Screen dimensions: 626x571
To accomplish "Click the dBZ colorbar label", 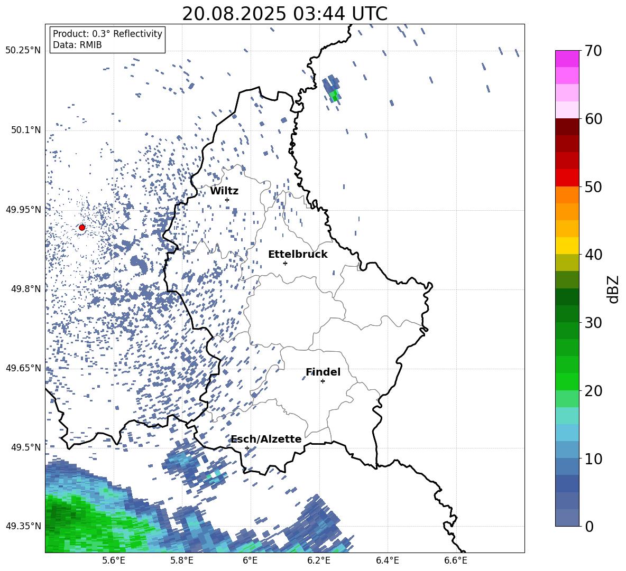I will click(613, 289).
